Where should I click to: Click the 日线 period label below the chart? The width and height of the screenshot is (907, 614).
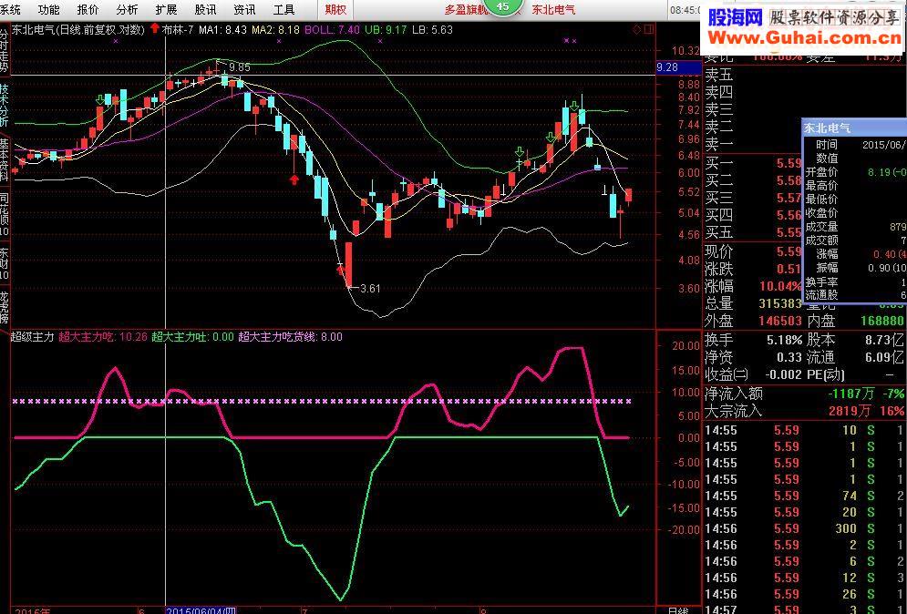pyautogui.click(x=678, y=610)
